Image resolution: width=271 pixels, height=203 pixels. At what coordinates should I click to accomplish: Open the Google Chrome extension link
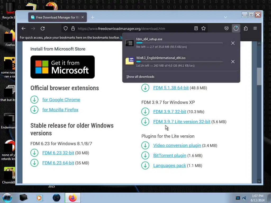[61, 100]
